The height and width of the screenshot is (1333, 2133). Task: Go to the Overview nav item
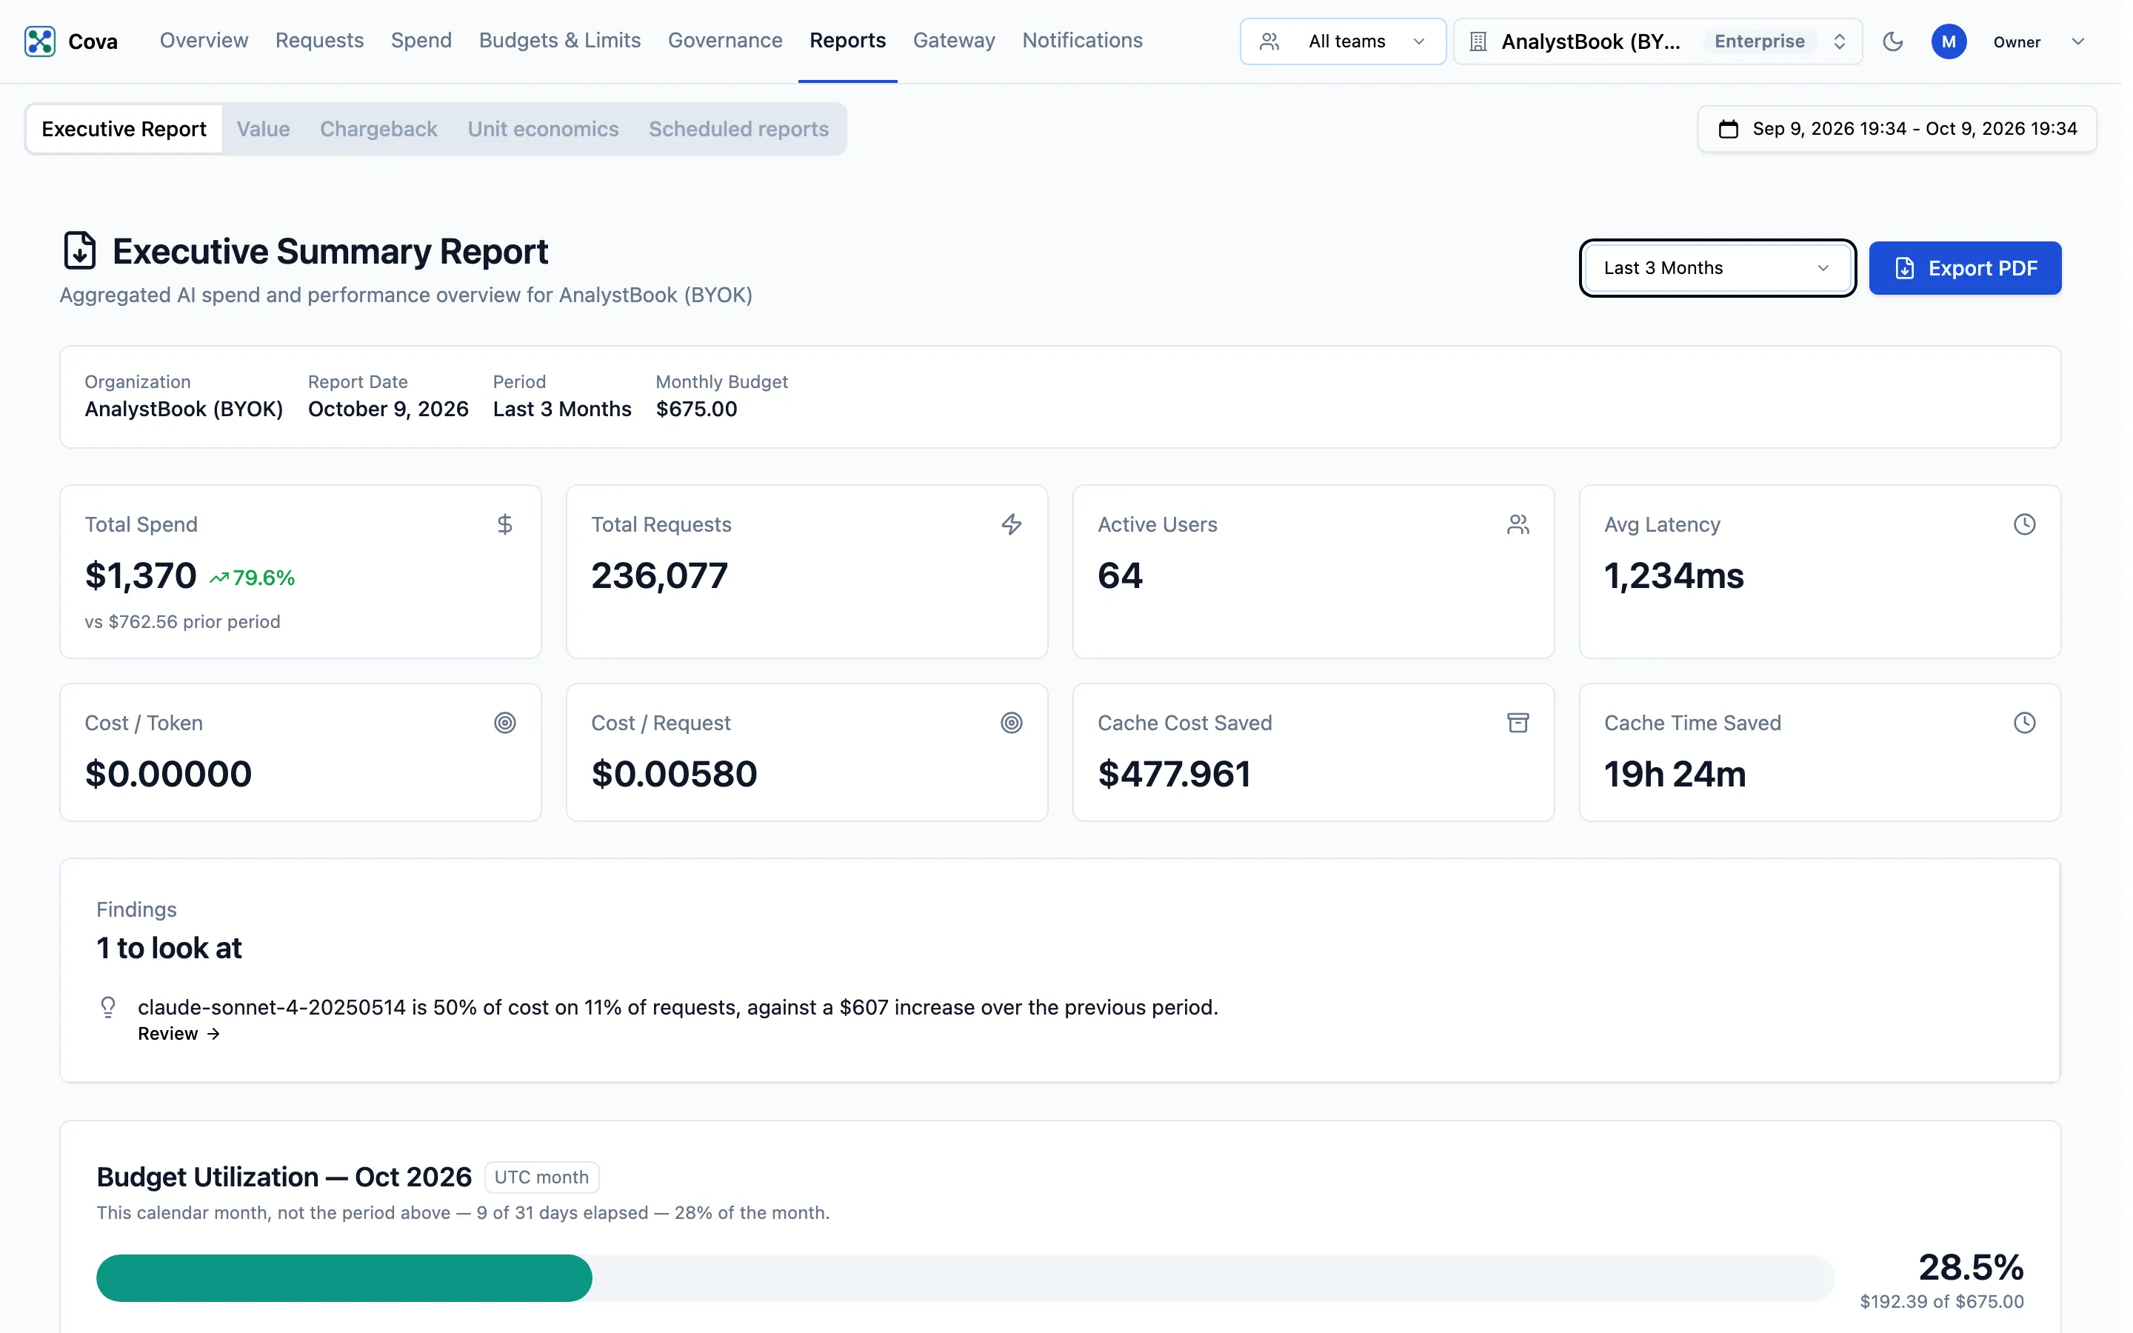click(x=204, y=41)
